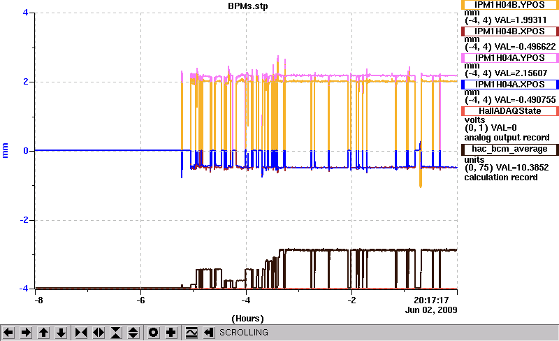Screen dimensions: 559x341
Task: Pan the graph up with the up arrow
Action: 43,333
